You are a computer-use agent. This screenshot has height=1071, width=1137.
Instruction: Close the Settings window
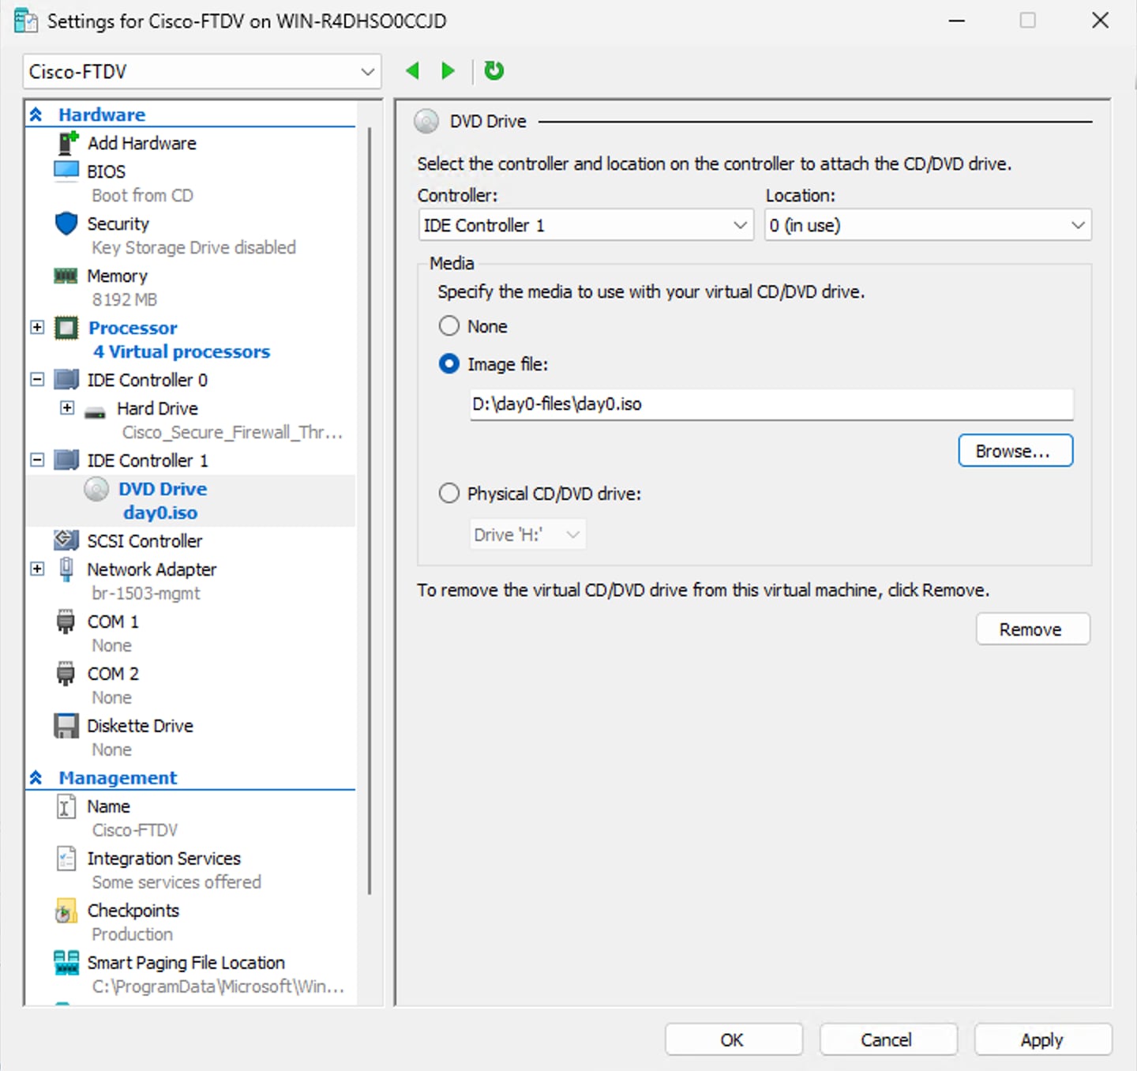click(1100, 21)
